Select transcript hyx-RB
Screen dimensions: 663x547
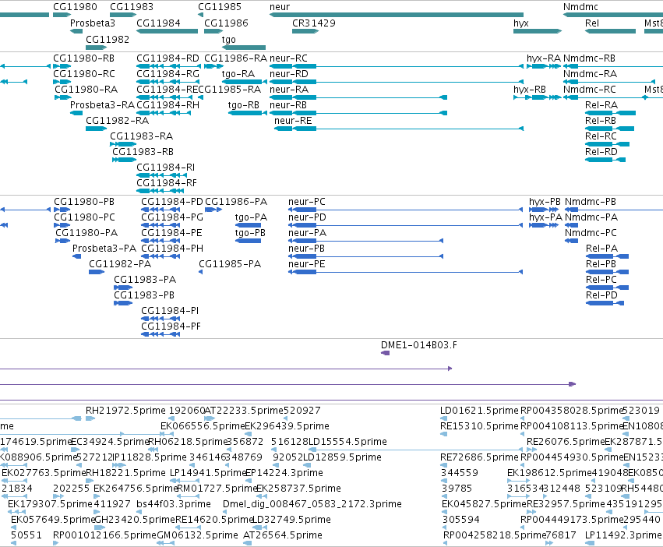click(x=529, y=90)
